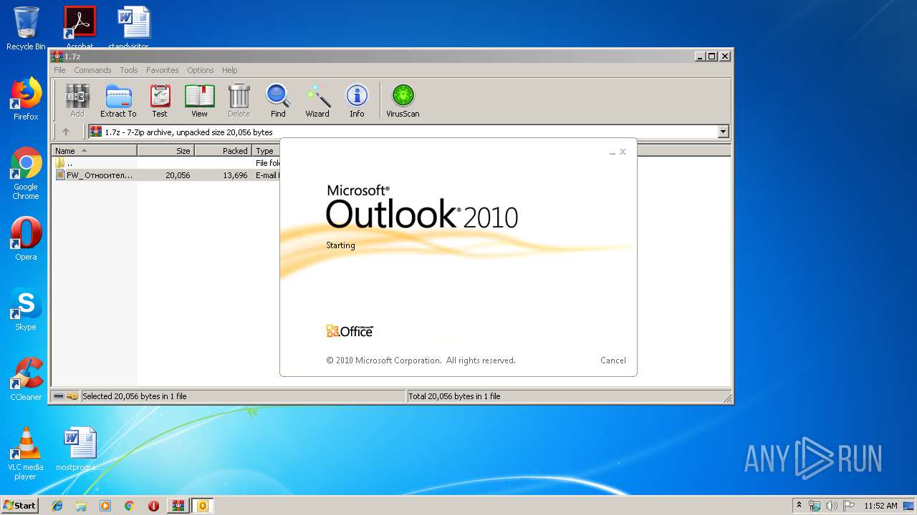Viewport: 917px width, 515px height.
Task: Click 'Selected 20,056 bytes in 1 file' status
Action: [x=135, y=396]
